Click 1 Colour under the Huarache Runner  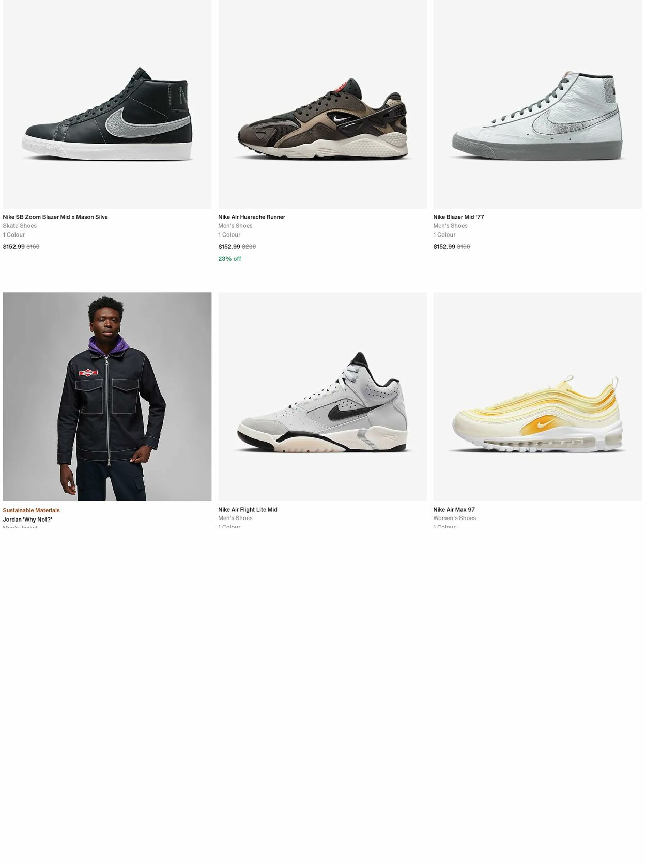coord(229,234)
